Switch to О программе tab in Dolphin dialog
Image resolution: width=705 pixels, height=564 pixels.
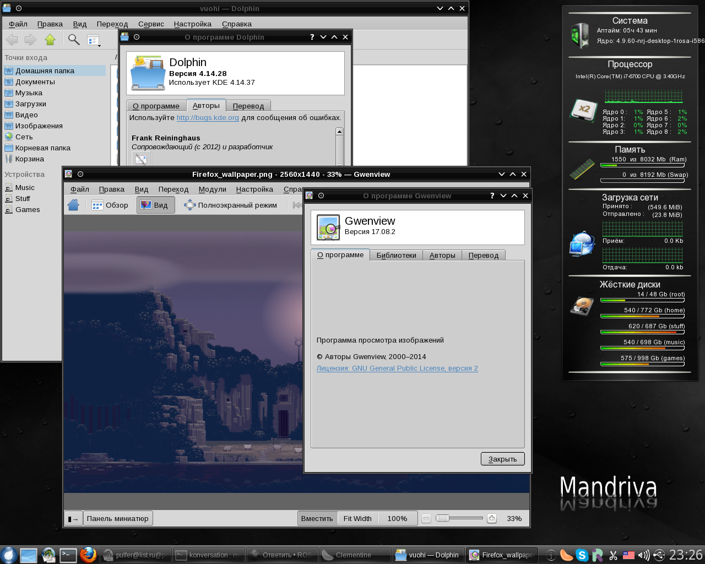click(x=156, y=106)
